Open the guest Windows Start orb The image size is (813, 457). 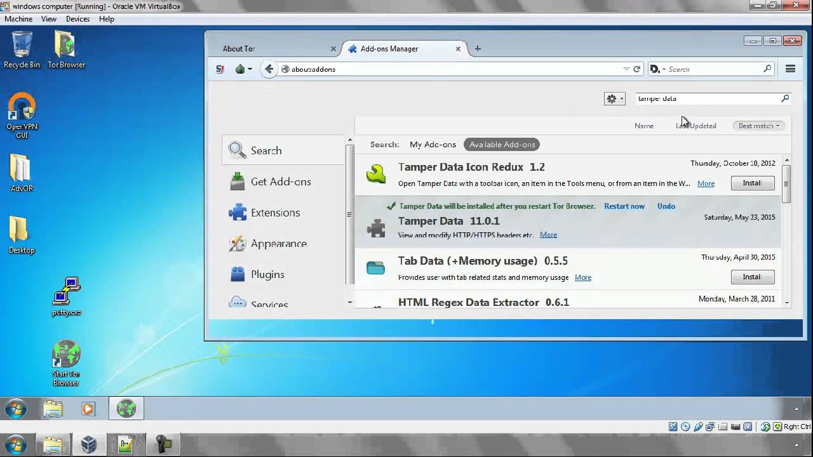pyautogui.click(x=16, y=409)
